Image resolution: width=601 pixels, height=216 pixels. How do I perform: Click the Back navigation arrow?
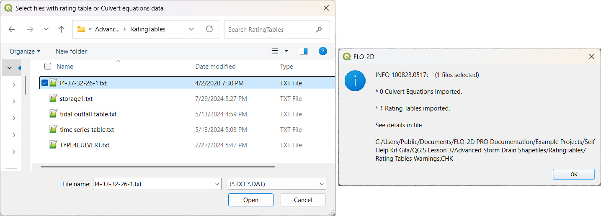[12, 29]
